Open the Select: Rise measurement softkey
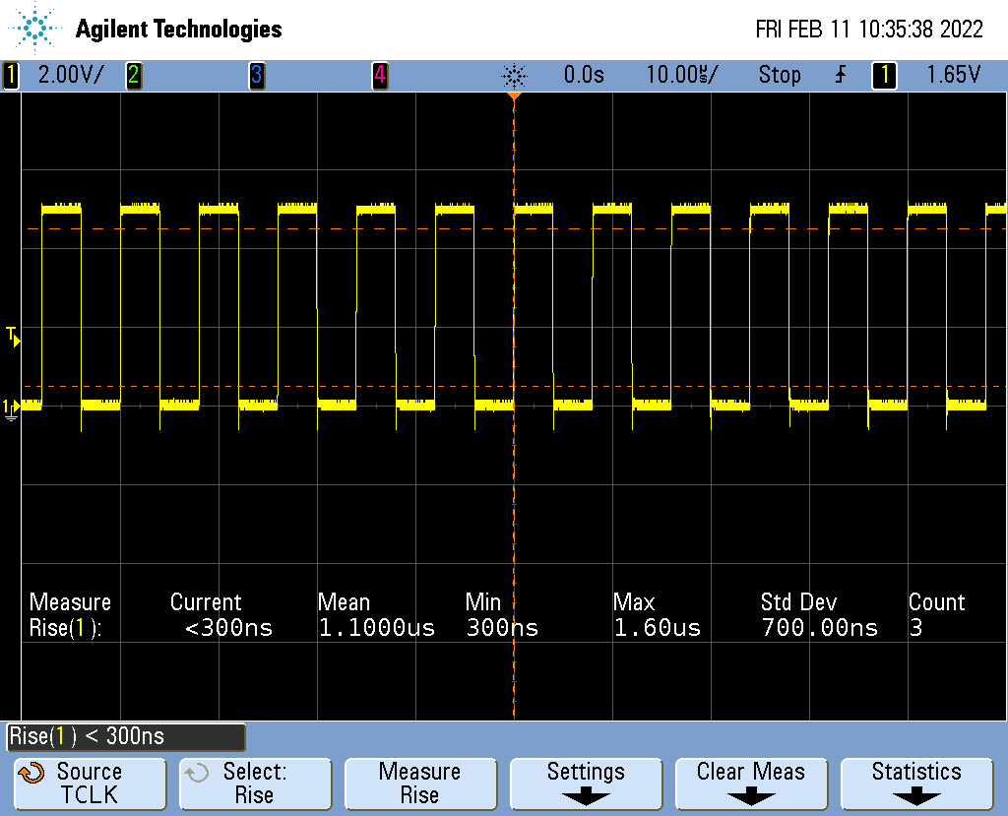Image resolution: width=1008 pixels, height=816 pixels. click(254, 784)
